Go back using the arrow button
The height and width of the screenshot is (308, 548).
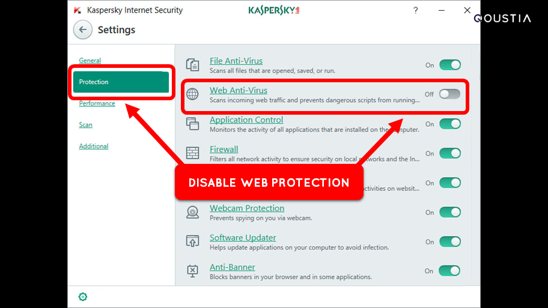(x=83, y=29)
